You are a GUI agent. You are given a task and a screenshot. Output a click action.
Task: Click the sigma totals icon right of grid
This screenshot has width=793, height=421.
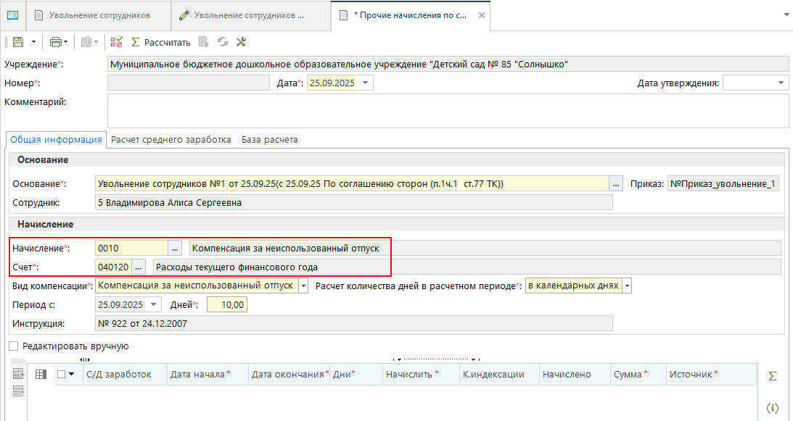773,375
